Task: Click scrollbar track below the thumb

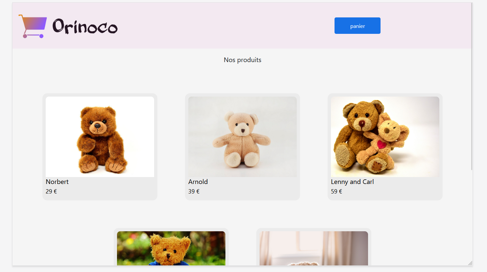Action: (472, 217)
